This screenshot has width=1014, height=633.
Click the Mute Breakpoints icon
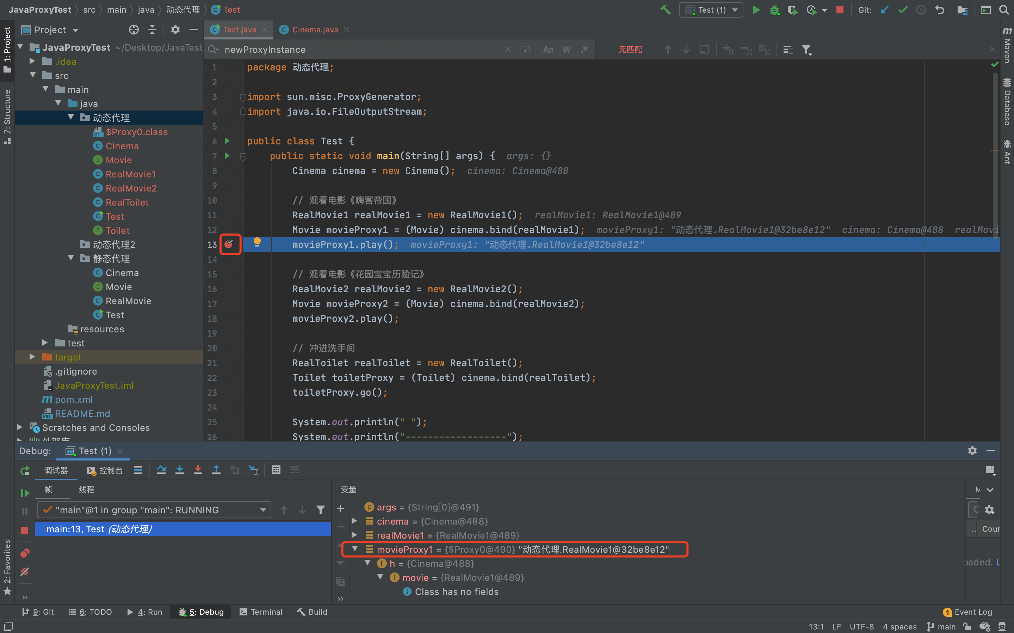coord(25,571)
